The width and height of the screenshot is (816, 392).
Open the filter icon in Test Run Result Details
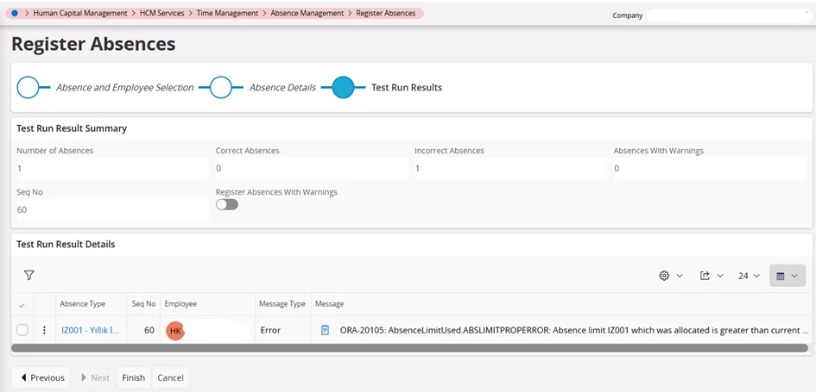29,275
